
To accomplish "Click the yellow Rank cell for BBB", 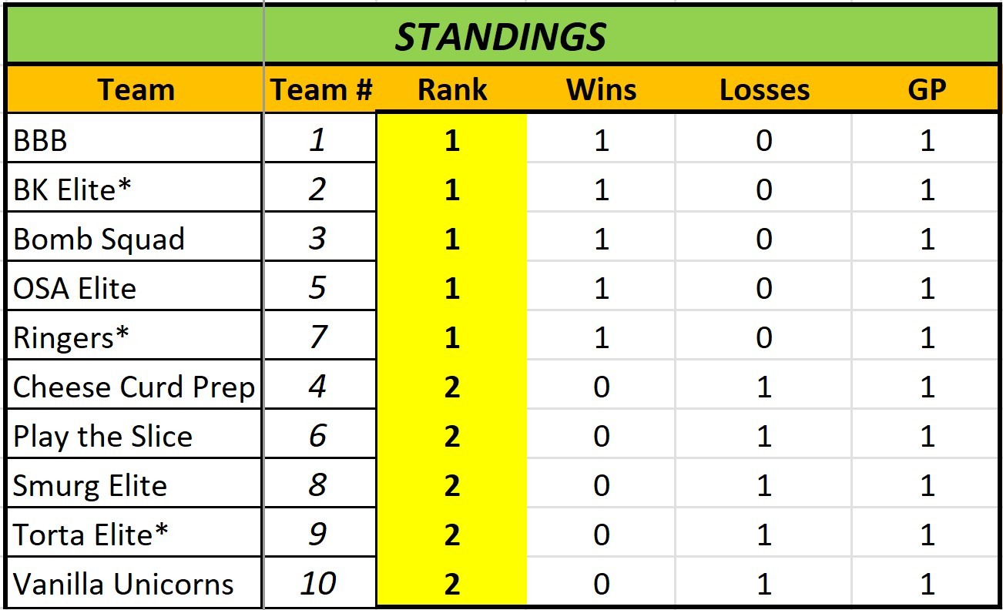I will [x=452, y=141].
